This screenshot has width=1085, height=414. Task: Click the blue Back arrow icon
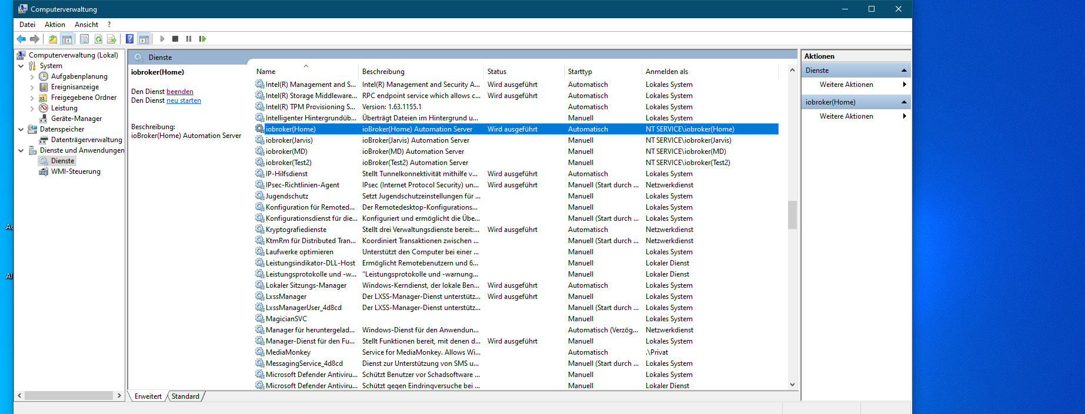pos(21,39)
